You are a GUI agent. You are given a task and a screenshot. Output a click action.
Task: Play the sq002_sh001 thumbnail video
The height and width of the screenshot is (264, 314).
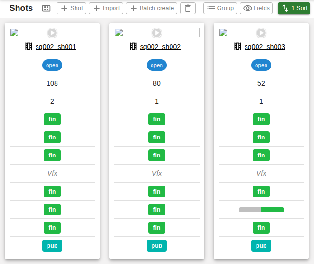tap(52, 32)
